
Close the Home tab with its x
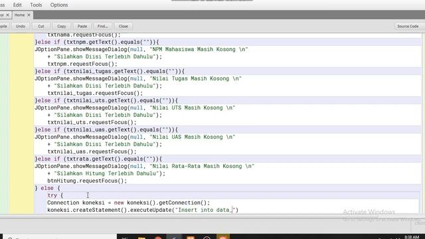(29, 15)
